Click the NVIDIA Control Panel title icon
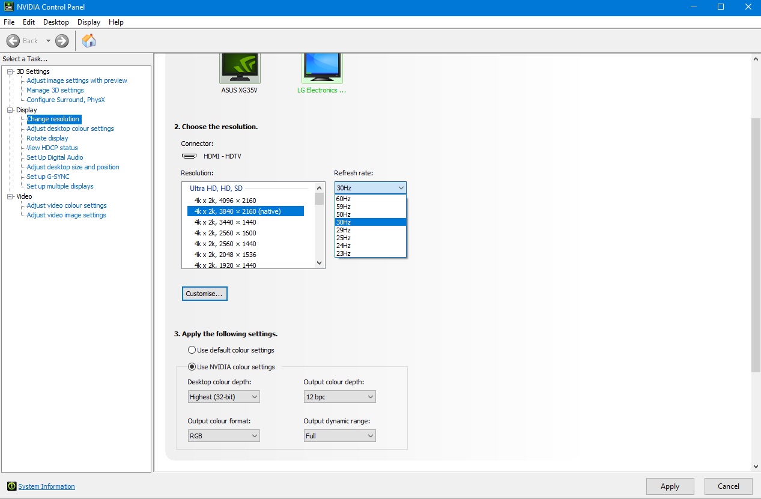This screenshot has width=761, height=499. pyautogui.click(x=8, y=7)
